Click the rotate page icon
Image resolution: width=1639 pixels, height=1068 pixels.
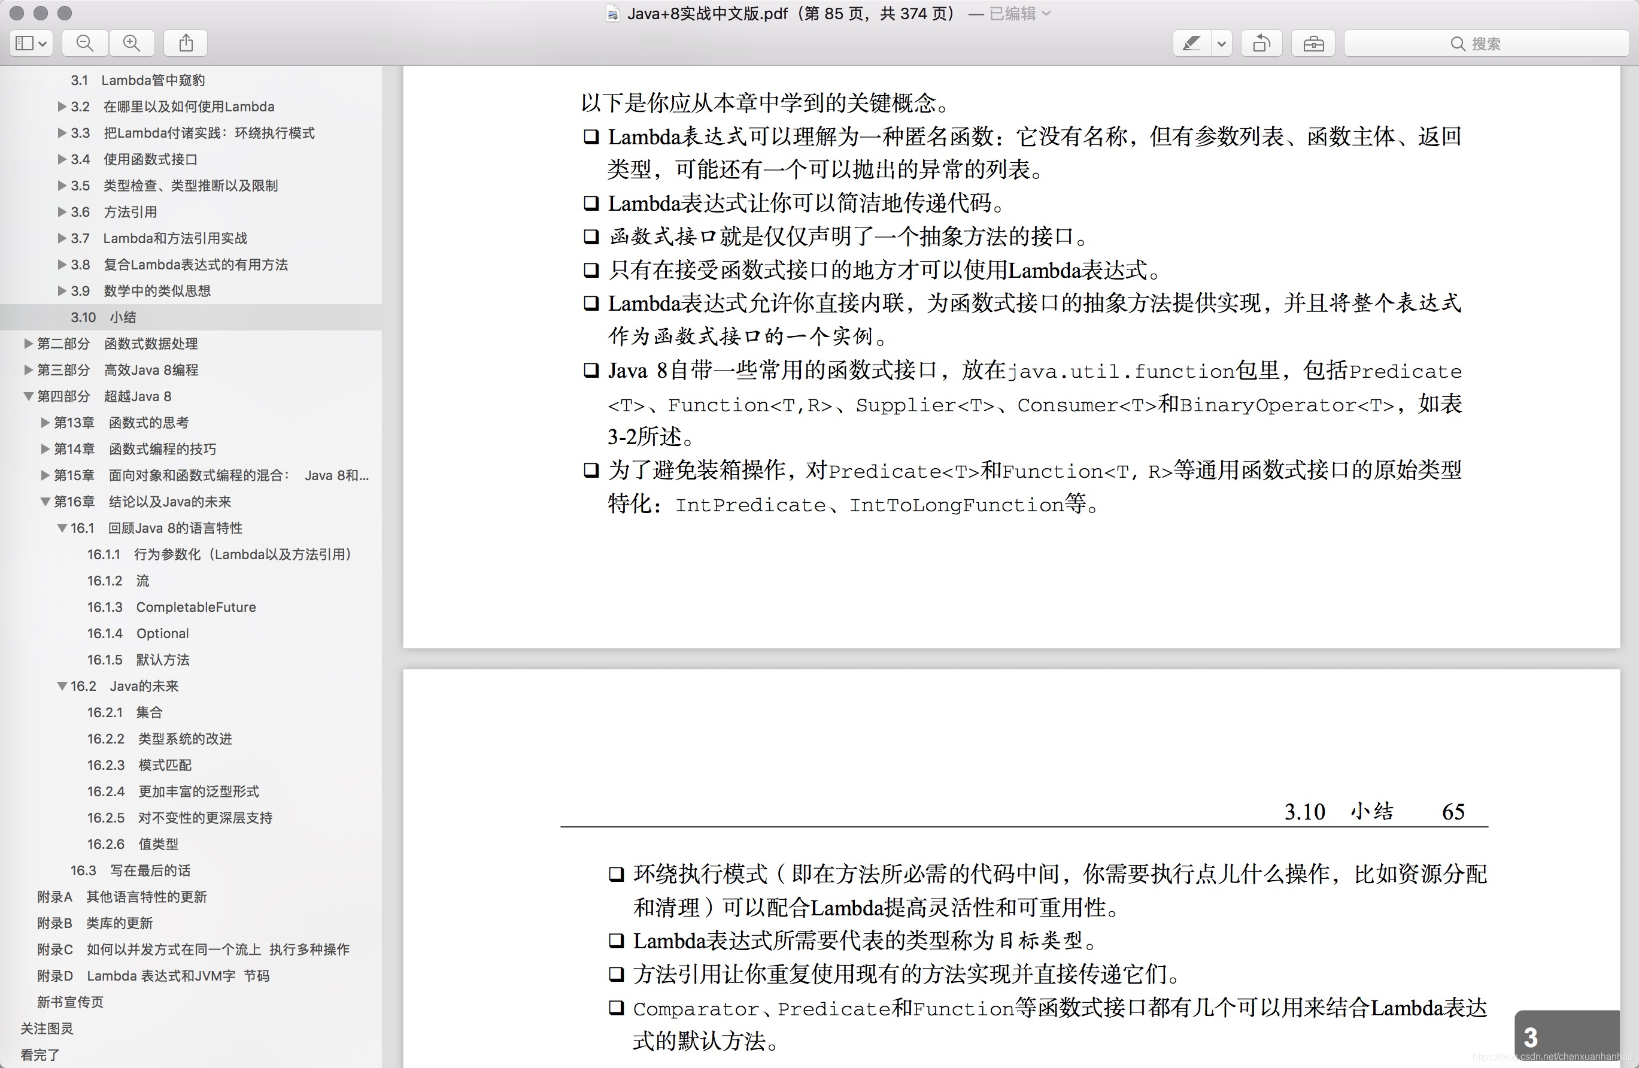pyautogui.click(x=1262, y=43)
